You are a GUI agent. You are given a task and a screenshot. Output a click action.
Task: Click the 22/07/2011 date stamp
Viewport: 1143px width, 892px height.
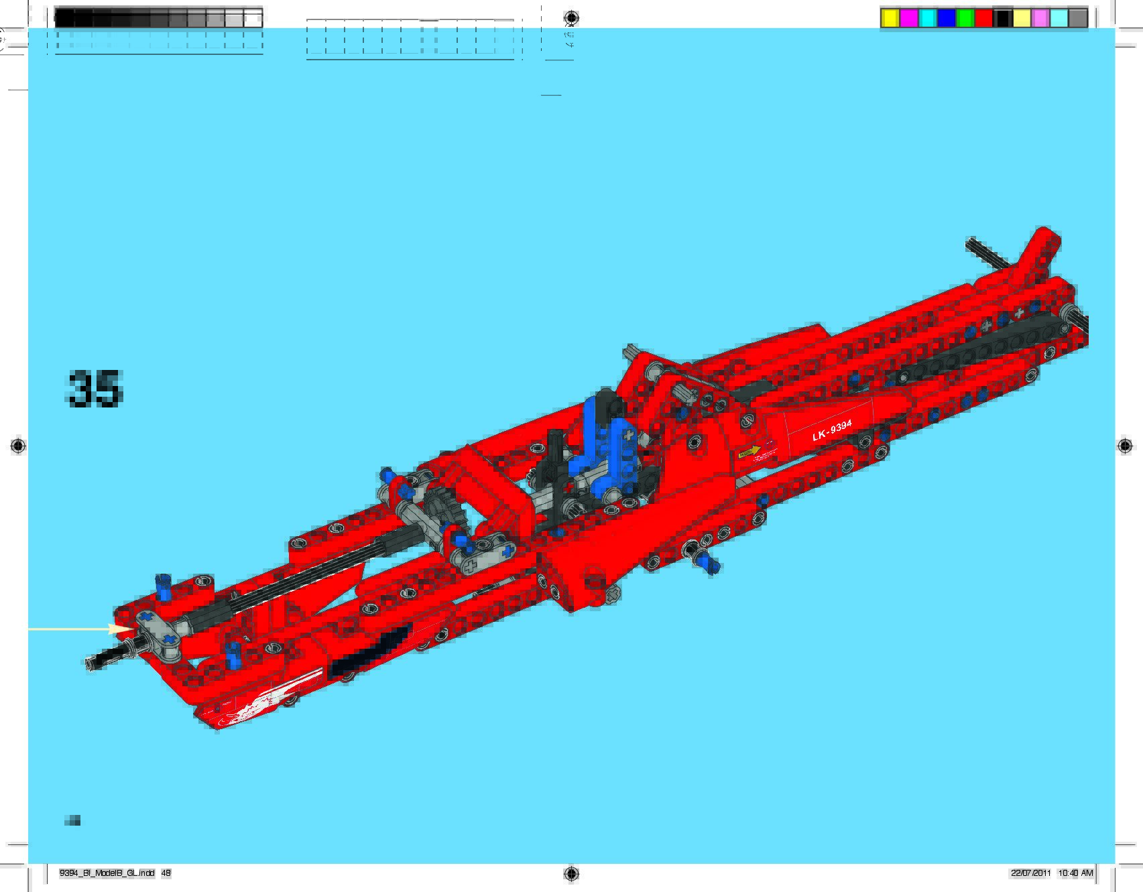click(1030, 873)
